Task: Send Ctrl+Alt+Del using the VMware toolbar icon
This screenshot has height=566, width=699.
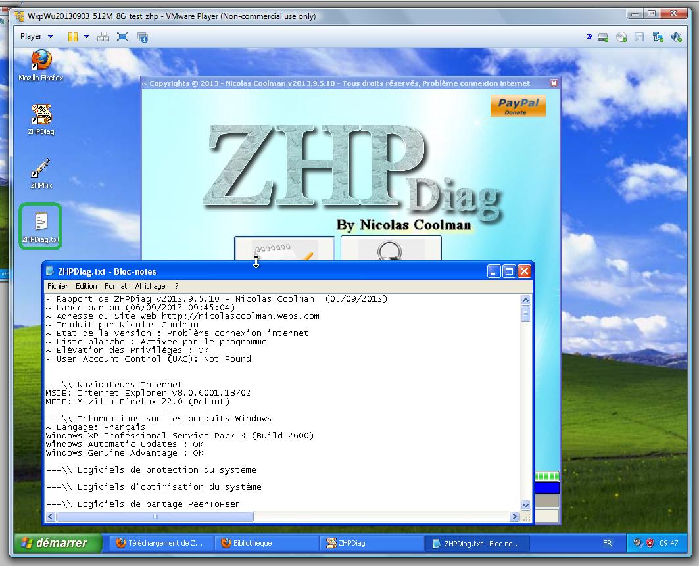Action: [x=103, y=37]
